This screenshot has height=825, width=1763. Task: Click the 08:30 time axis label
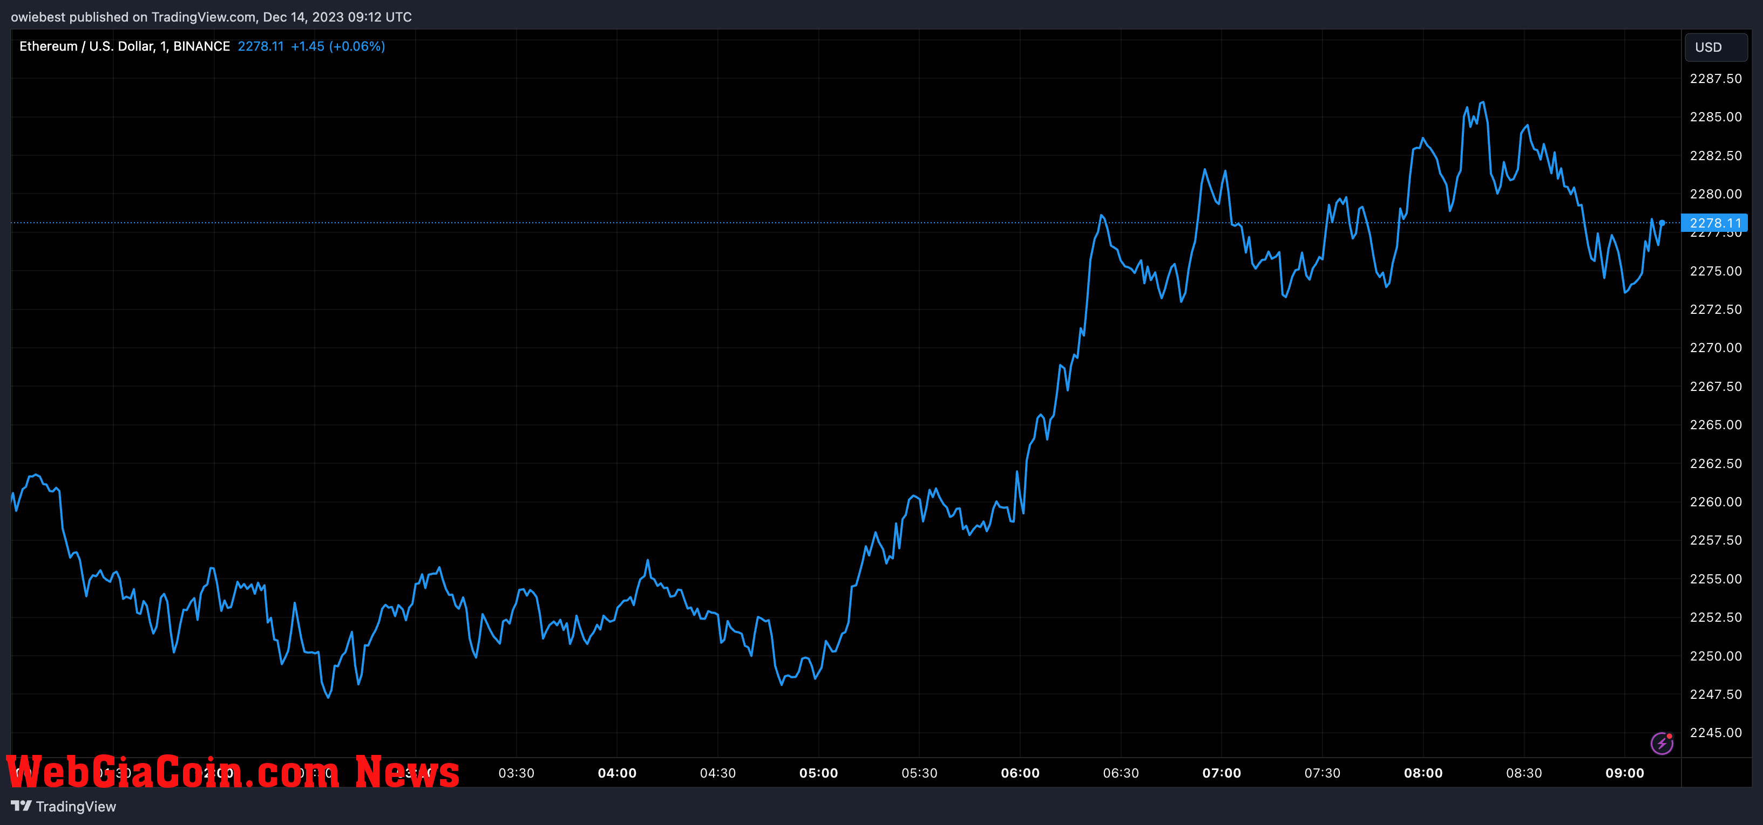(x=1524, y=773)
